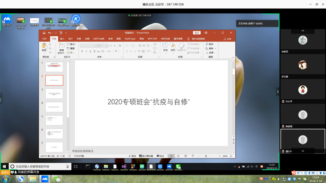The height and width of the screenshot is (183, 326).
Task: Toggle italic text formatting
Action: pyautogui.click(x=87, y=51)
